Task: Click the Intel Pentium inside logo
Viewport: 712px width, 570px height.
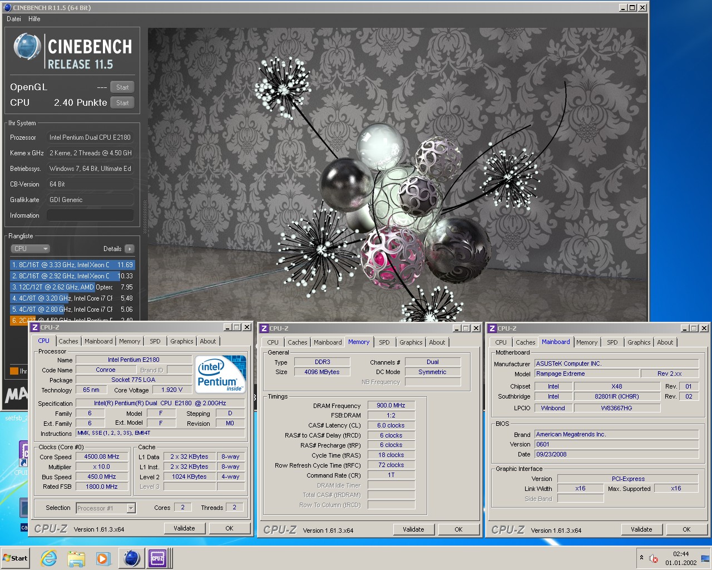Action: pos(221,374)
